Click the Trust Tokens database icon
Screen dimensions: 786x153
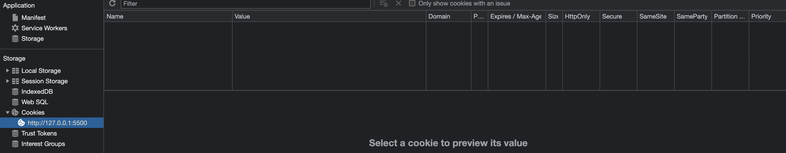pos(15,133)
